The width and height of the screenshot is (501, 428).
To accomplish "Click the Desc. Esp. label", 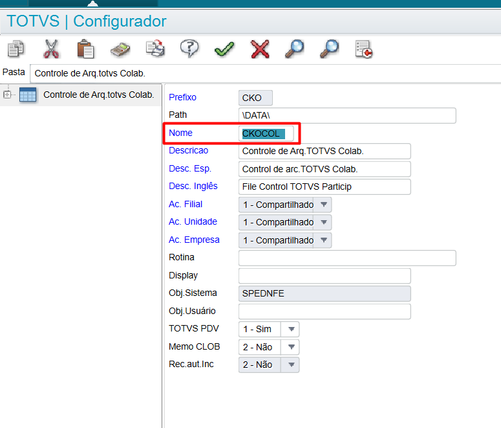I will (x=190, y=168).
